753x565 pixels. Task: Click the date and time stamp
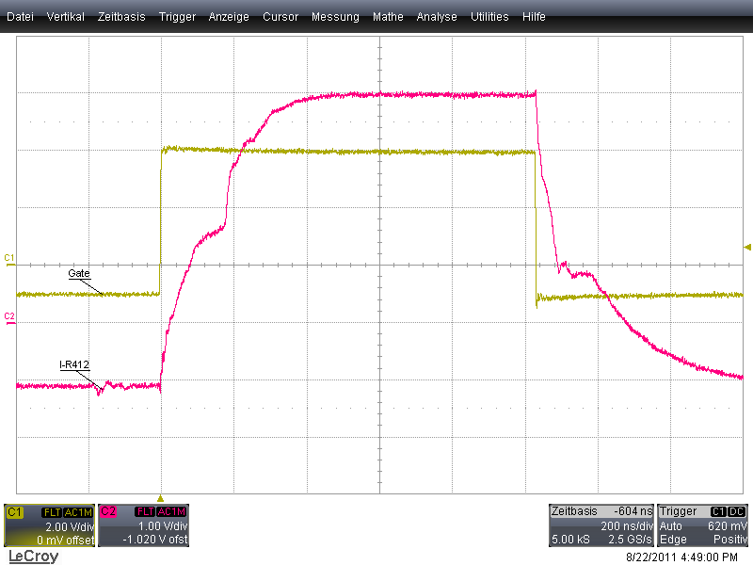(x=681, y=557)
